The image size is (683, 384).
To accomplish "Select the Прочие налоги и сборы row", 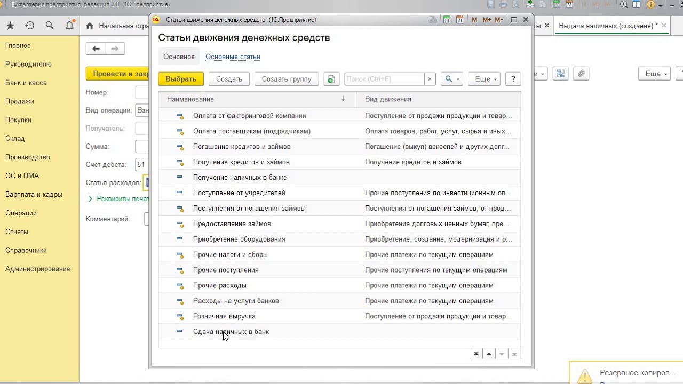I will point(339,254).
